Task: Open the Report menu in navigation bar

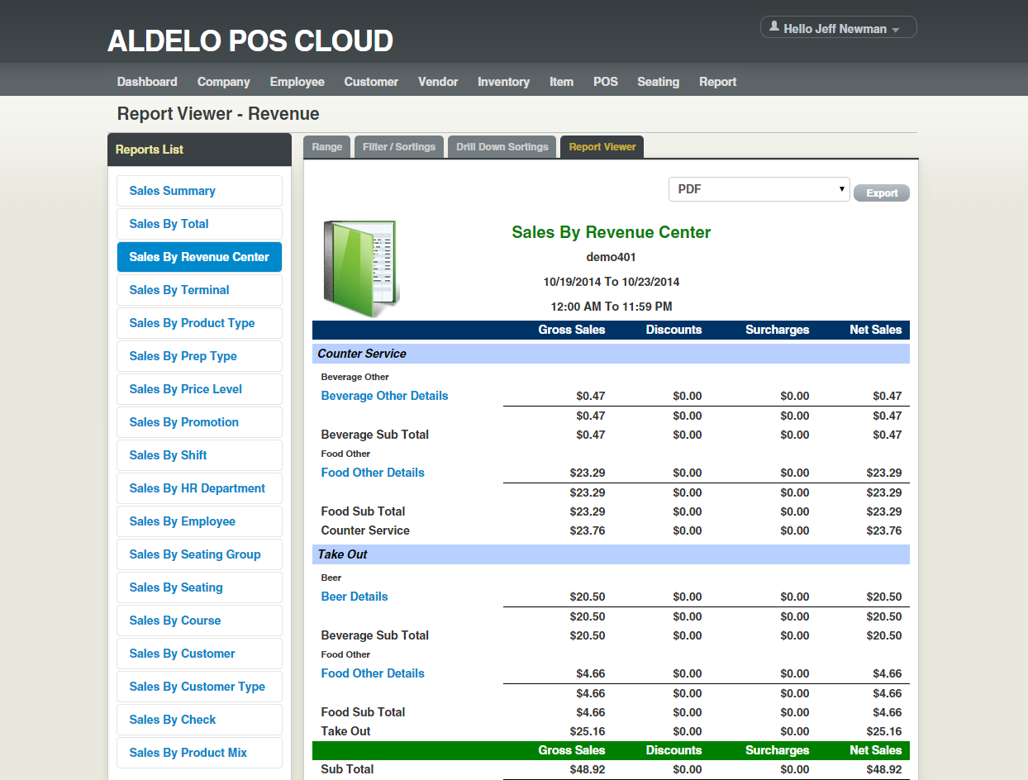Action: [717, 82]
